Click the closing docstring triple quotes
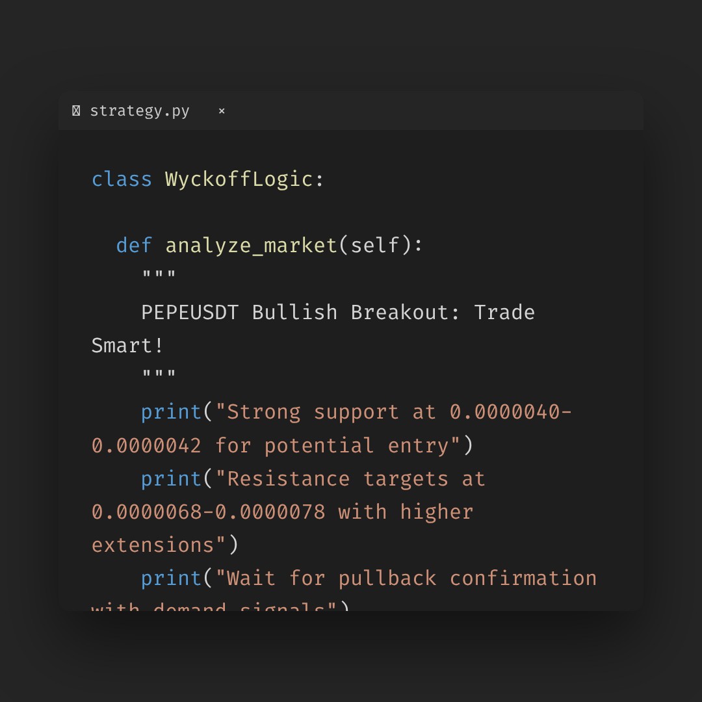 pyautogui.click(x=159, y=375)
